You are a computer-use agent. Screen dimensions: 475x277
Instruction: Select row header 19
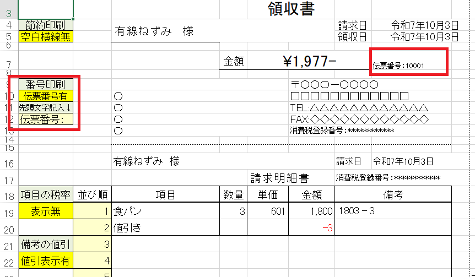(x=9, y=212)
